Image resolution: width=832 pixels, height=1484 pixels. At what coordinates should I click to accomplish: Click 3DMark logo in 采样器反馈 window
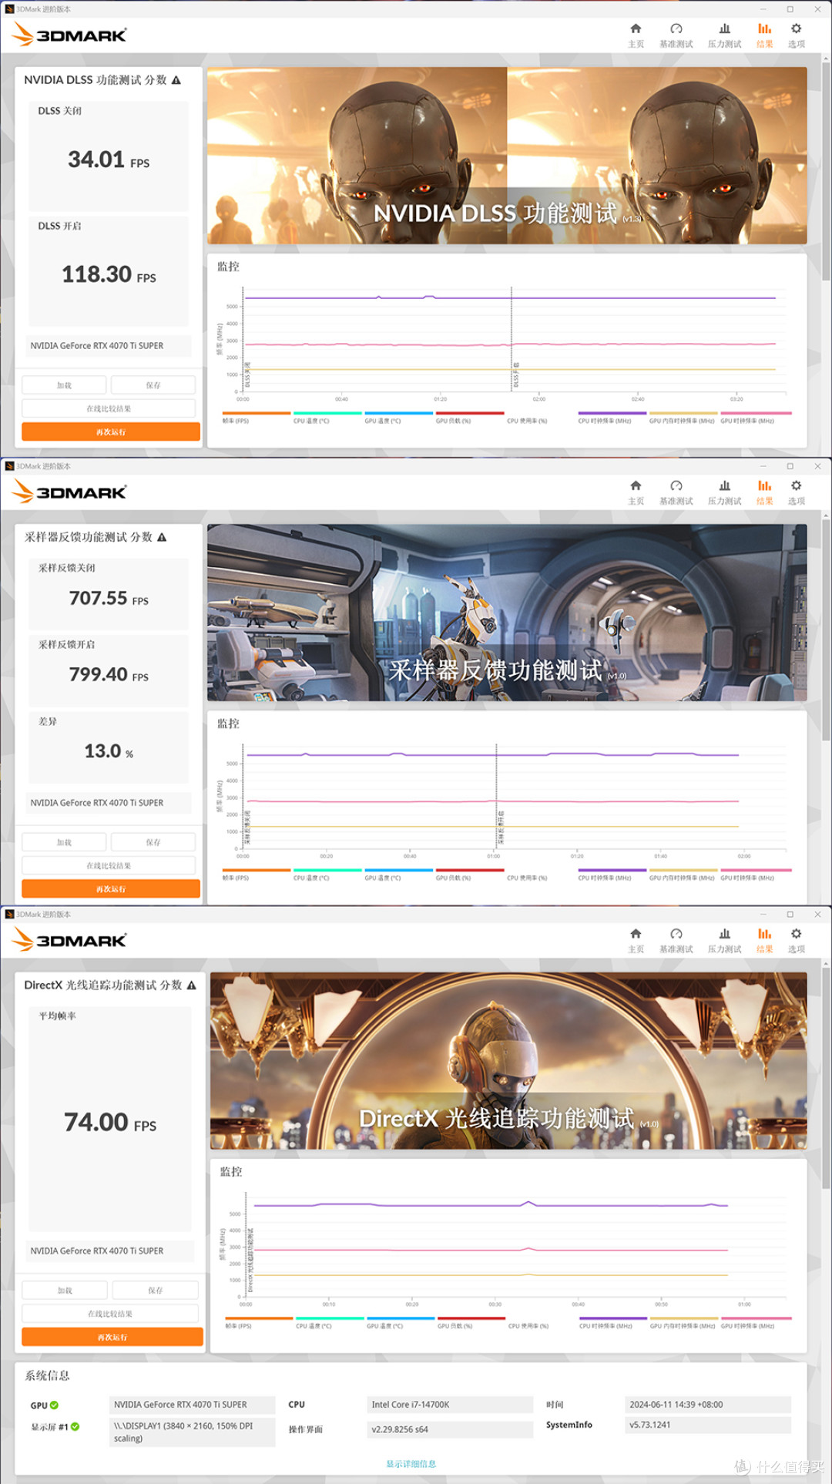[x=69, y=492]
